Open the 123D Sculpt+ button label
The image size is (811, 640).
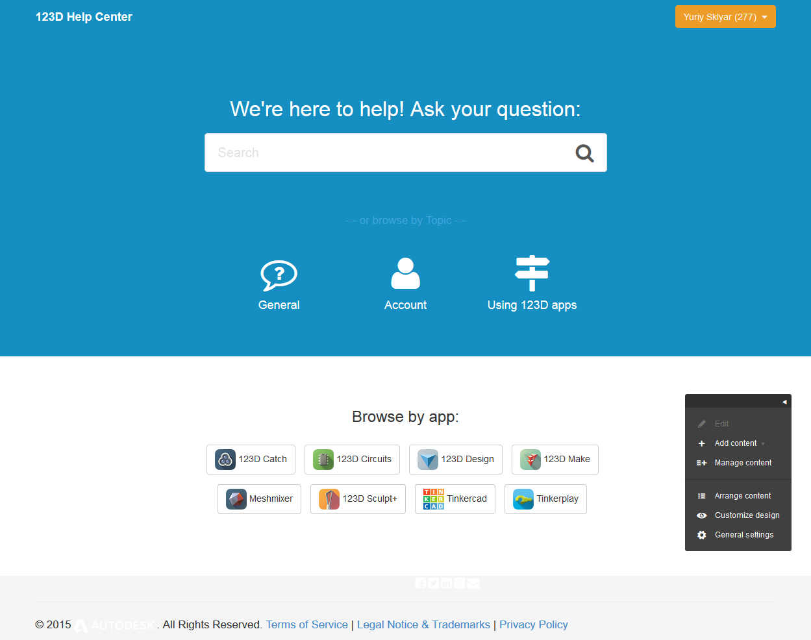click(369, 498)
